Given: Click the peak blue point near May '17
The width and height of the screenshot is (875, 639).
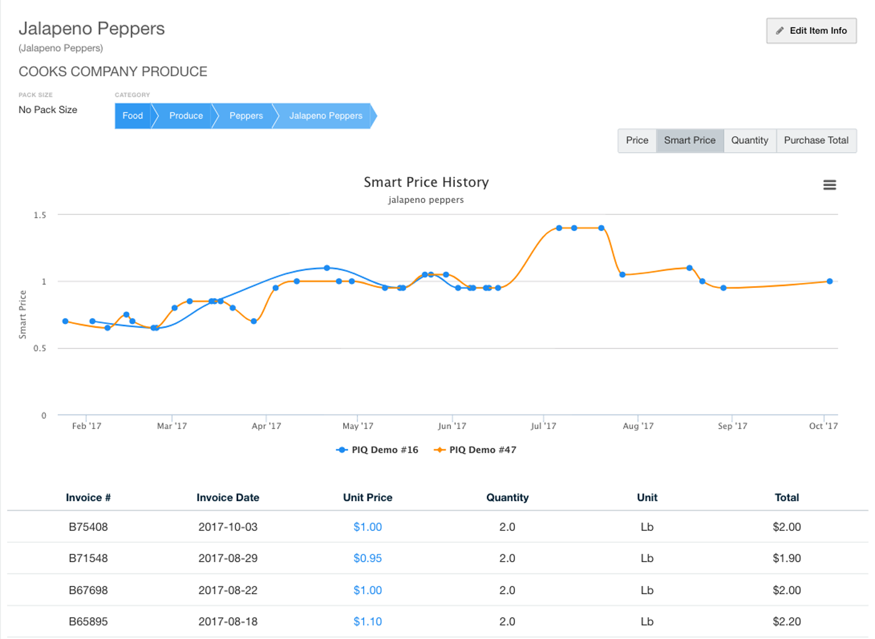Looking at the screenshot, I should [x=326, y=267].
